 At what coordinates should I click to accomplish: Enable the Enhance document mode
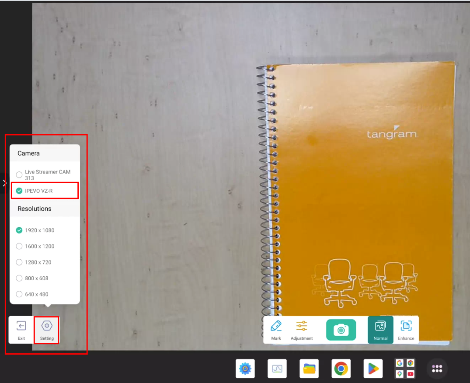point(406,330)
